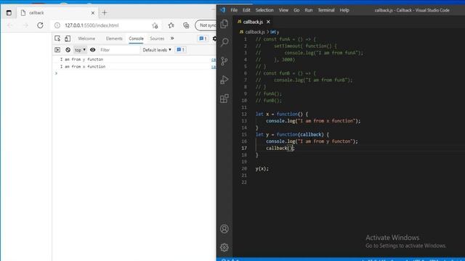Select the inspect element tool

point(57,38)
